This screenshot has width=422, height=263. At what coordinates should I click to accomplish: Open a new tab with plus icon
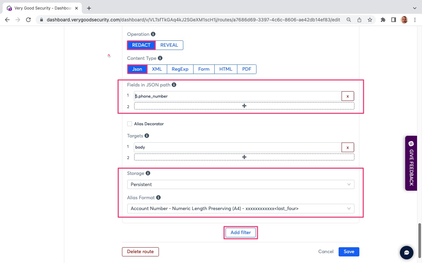(89, 8)
